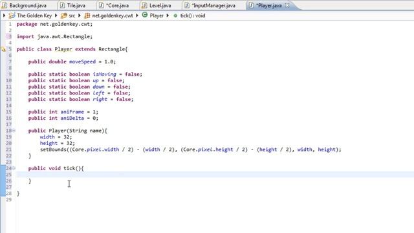Click the import java.awt.Rectangle line
This screenshot has width=414, height=233.
pyautogui.click(x=54, y=37)
